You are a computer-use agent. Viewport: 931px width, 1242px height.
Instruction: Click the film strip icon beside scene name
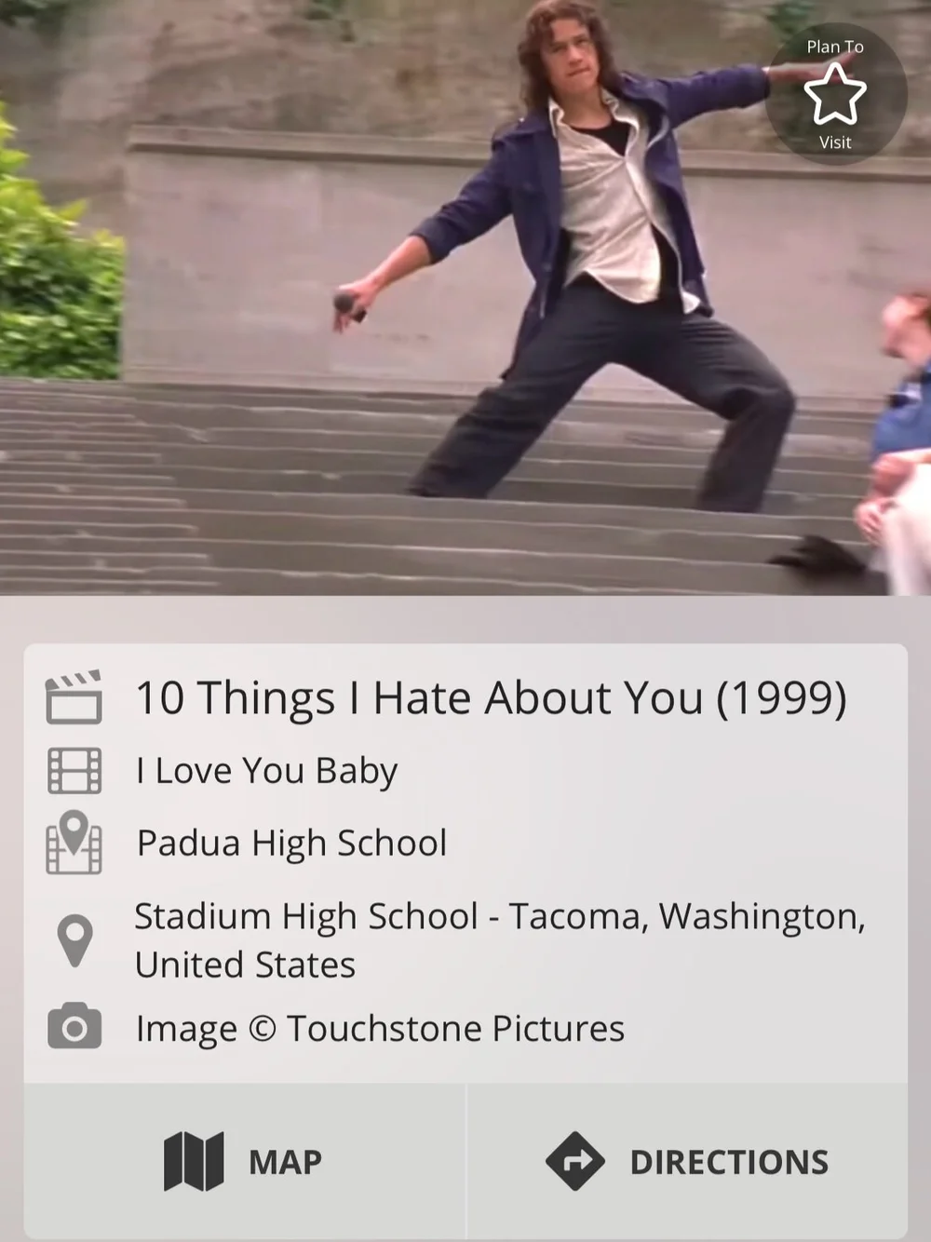(74, 771)
